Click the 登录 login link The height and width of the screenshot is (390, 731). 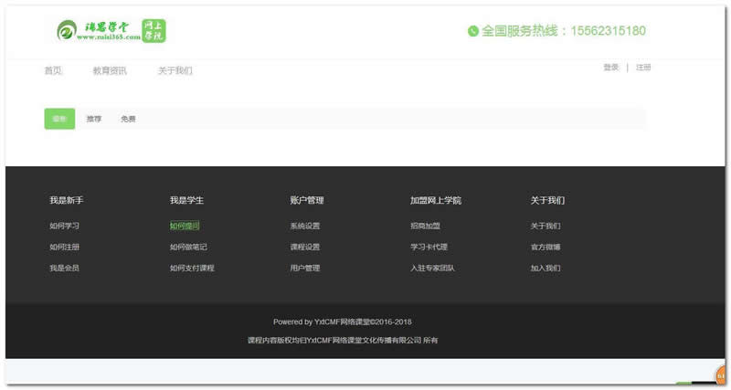[x=610, y=68]
